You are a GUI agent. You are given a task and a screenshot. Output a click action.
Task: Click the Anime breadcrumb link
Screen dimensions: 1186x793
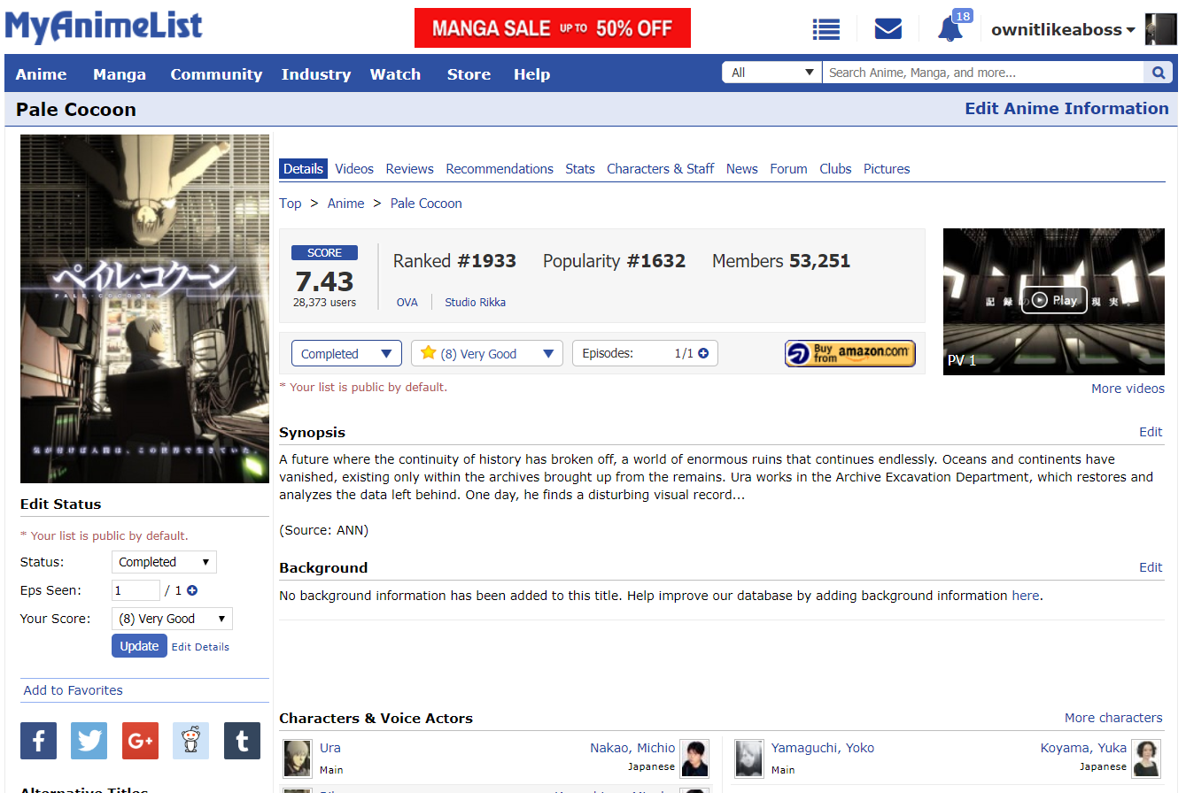345,203
